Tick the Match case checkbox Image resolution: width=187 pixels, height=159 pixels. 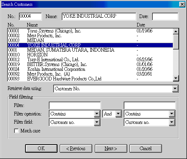coord(17,131)
